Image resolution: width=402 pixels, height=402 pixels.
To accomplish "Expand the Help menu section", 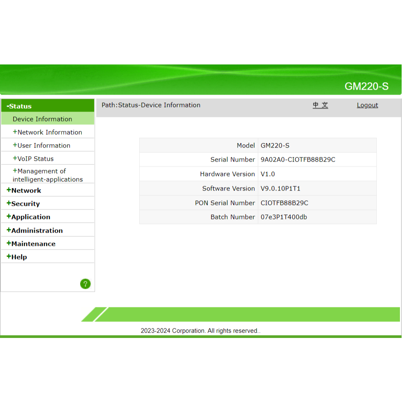I will point(17,257).
